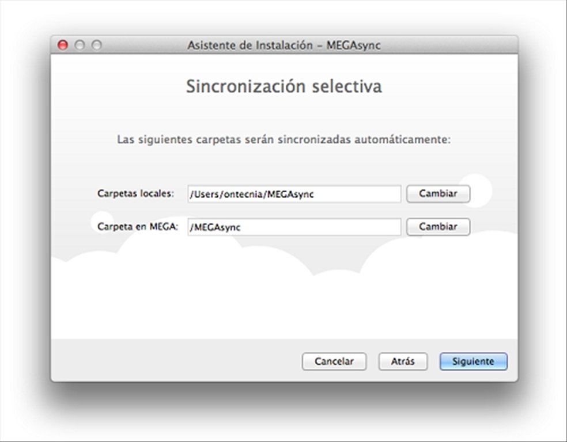Click the 'Las siguientes carpetas serán sincronizadas' text
Image resolution: width=567 pixels, height=442 pixels.
284,139
